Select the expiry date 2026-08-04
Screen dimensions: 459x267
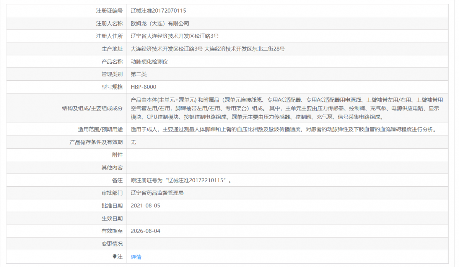point(146,231)
